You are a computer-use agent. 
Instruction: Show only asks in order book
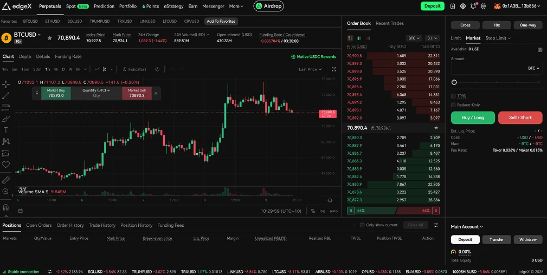coord(368,38)
